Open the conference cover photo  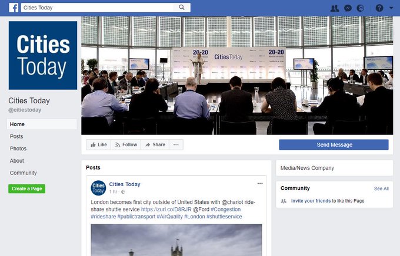[x=237, y=76]
